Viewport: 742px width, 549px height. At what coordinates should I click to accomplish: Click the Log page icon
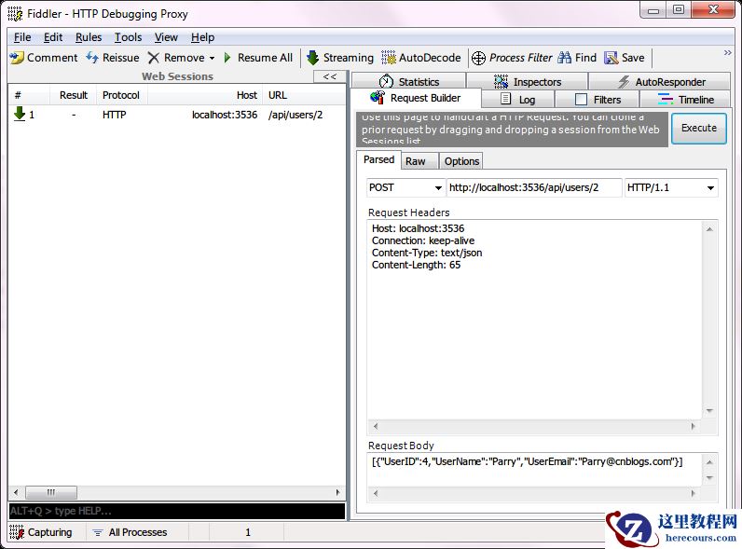tap(506, 99)
